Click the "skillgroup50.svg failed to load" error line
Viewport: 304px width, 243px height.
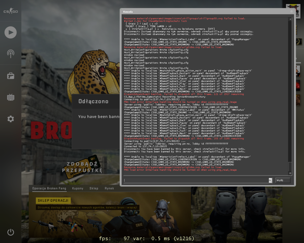pos(185,19)
